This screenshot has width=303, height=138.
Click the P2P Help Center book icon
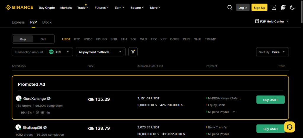[257, 21]
